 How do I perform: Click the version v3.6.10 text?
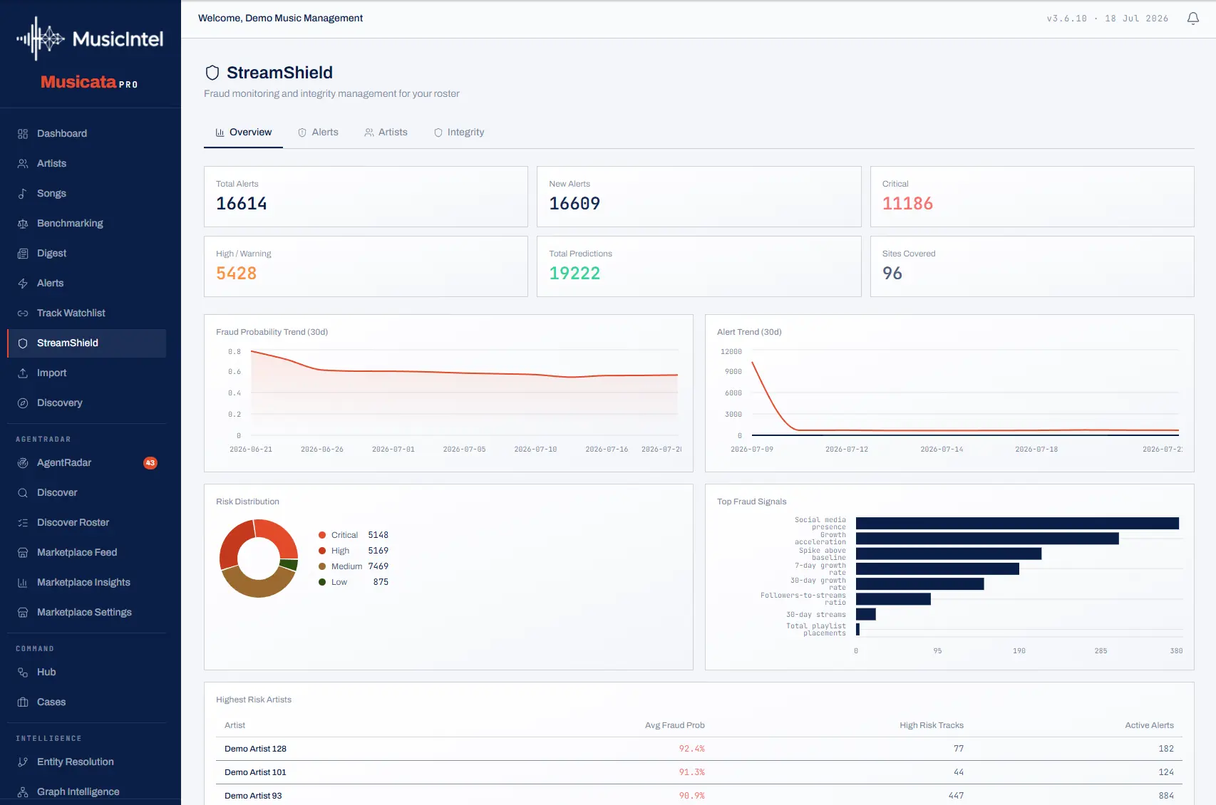click(1066, 19)
